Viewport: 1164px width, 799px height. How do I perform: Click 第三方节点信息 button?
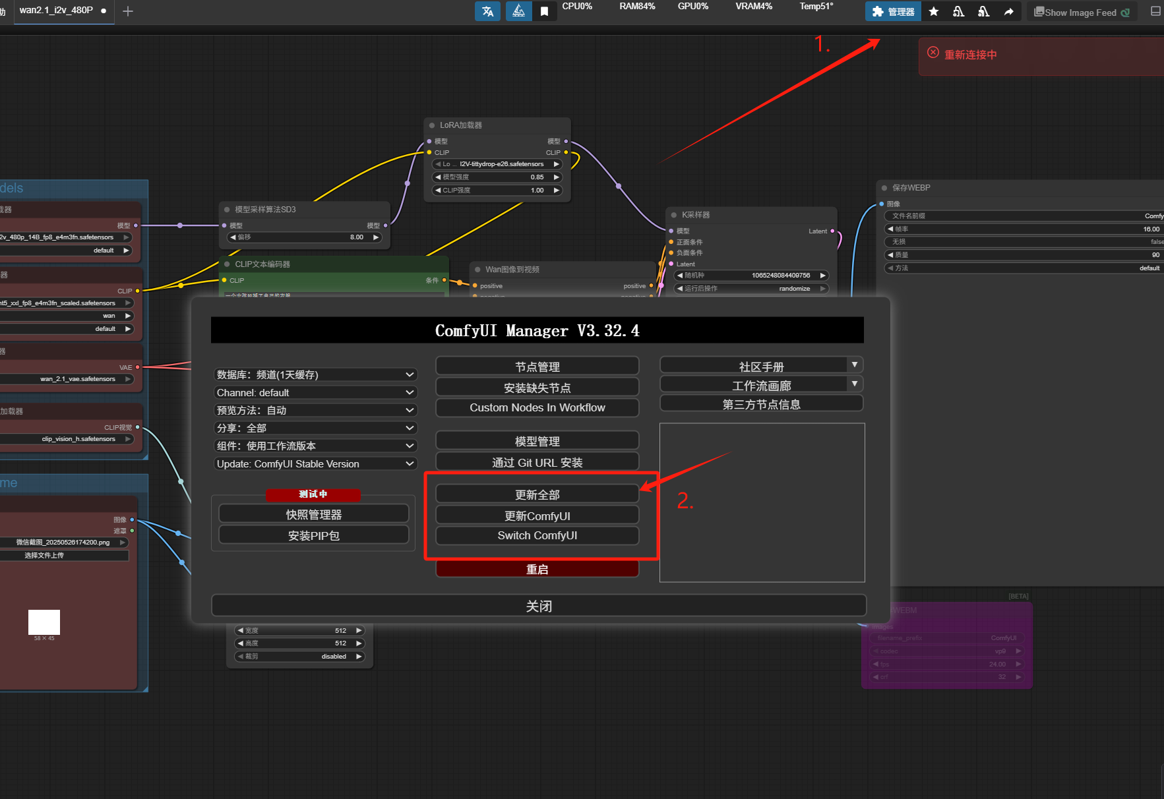point(762,403)
